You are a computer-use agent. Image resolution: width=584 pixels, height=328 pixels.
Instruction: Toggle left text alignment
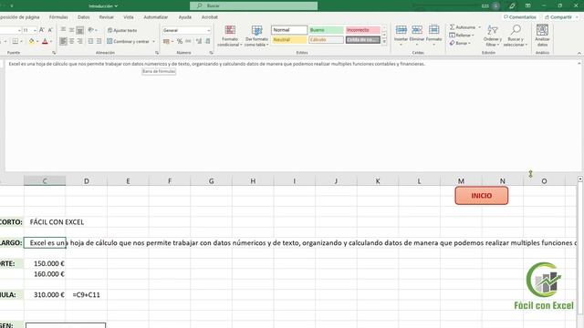click(63, 41)
